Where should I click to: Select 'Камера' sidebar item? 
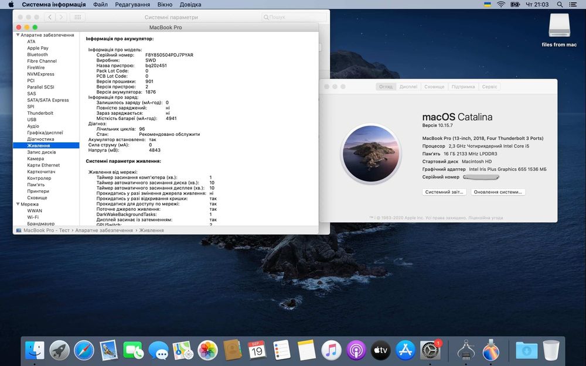coord(35,158)
